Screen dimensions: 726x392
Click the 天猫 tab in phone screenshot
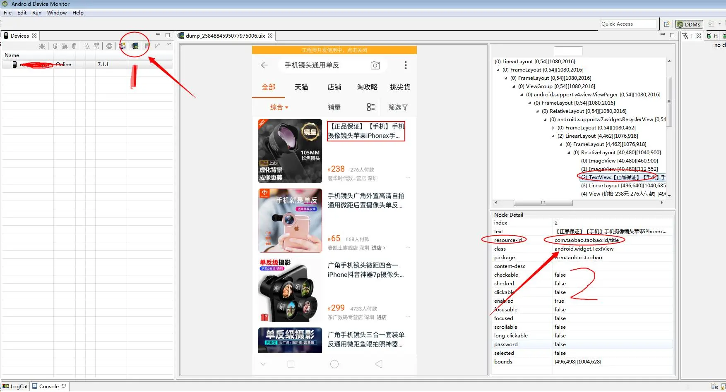tap(301, 87)
